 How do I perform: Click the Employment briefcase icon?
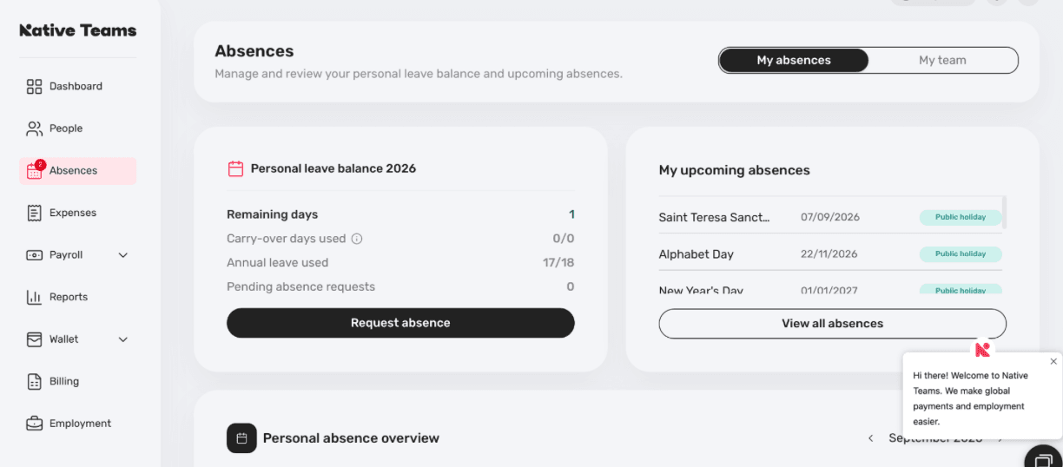pos(34,424)
